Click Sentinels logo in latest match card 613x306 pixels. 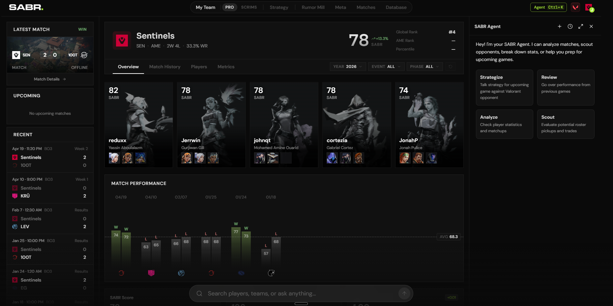click(16, 55)
